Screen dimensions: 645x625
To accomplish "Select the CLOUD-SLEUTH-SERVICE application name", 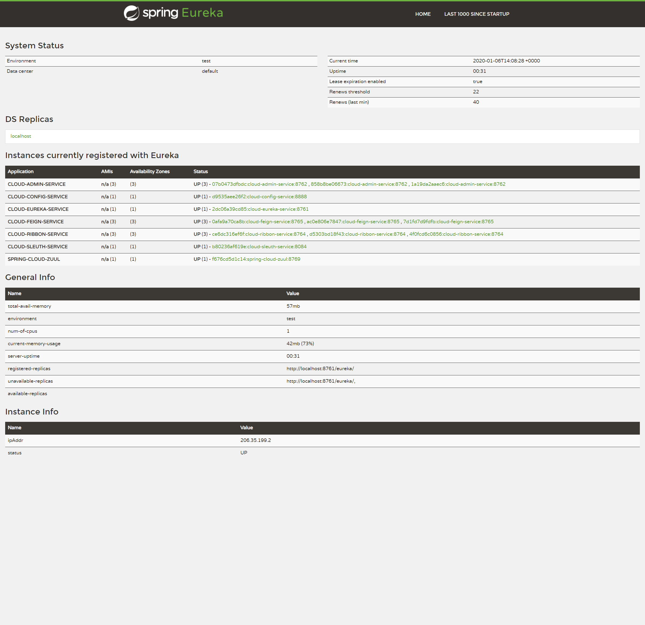I will coord(38,247).
